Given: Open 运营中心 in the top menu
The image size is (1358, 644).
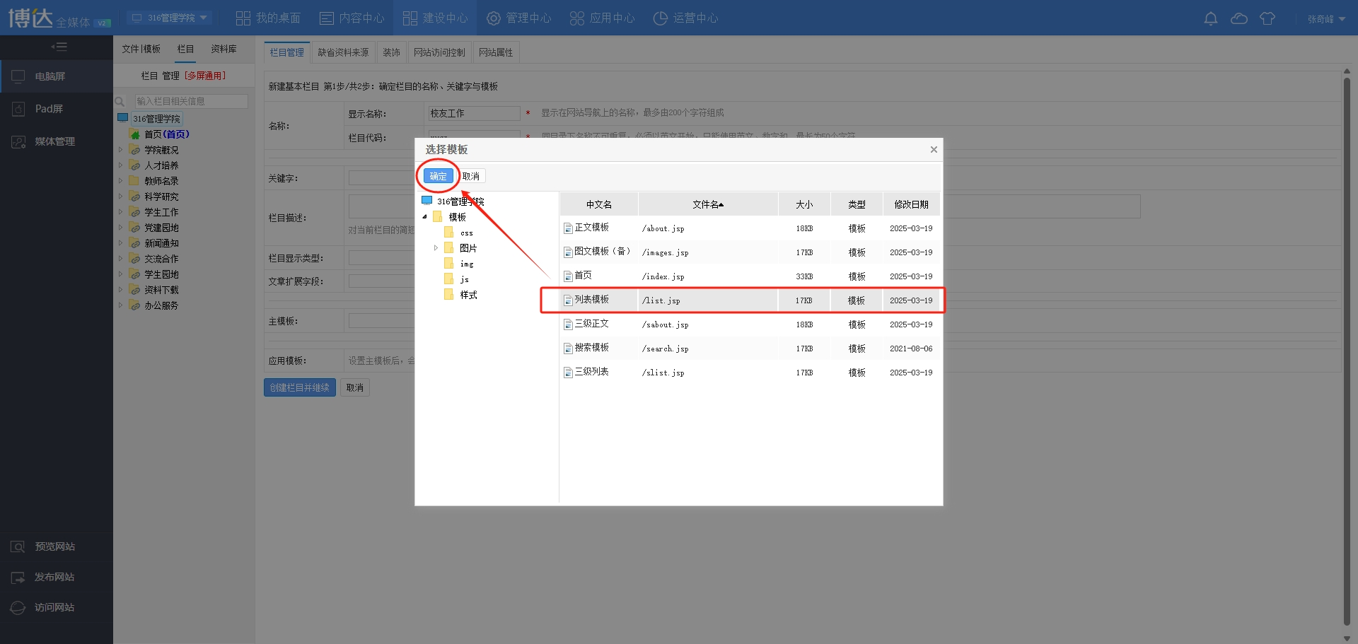Looking at the screenshot, I should tap(685, 18).
